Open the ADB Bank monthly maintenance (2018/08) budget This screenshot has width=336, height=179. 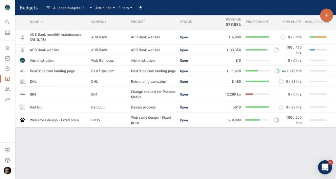tap(56, 37)
